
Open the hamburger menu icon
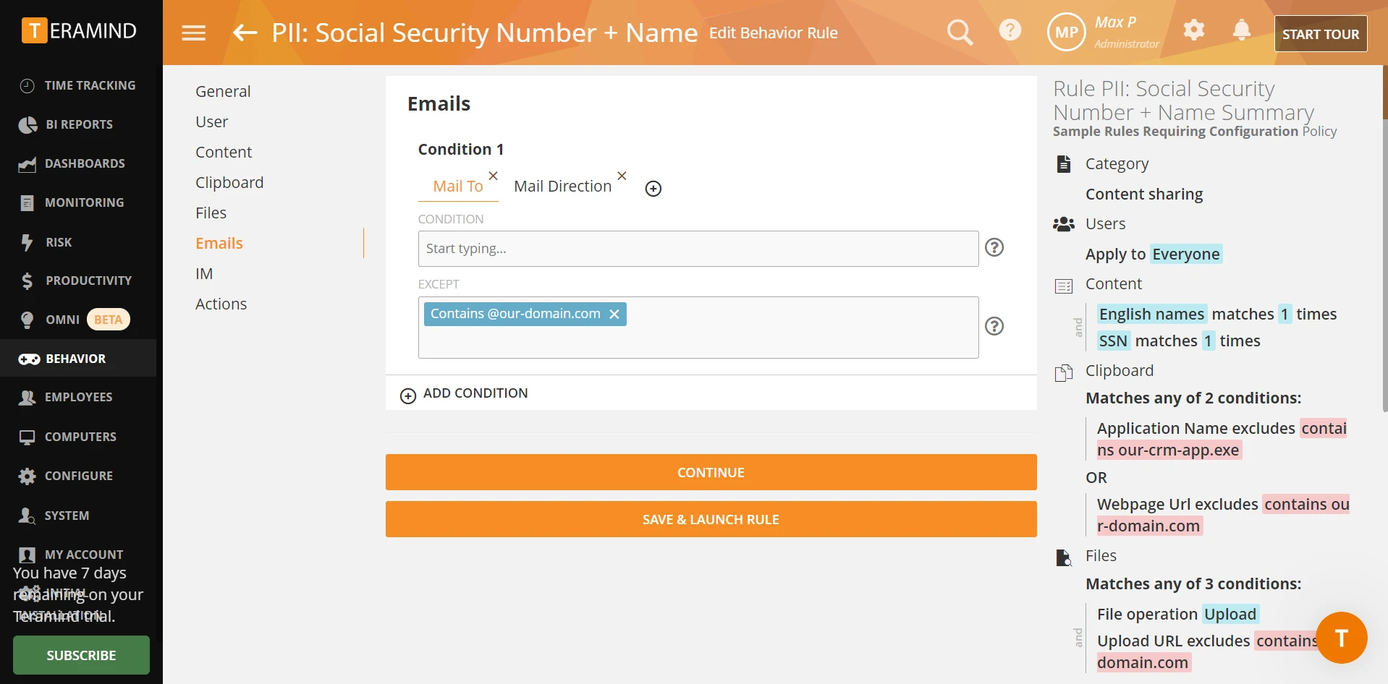pos(193,33)
